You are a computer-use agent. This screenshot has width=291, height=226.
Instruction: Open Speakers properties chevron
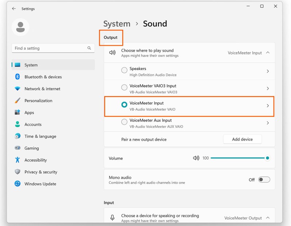point(268,71)
